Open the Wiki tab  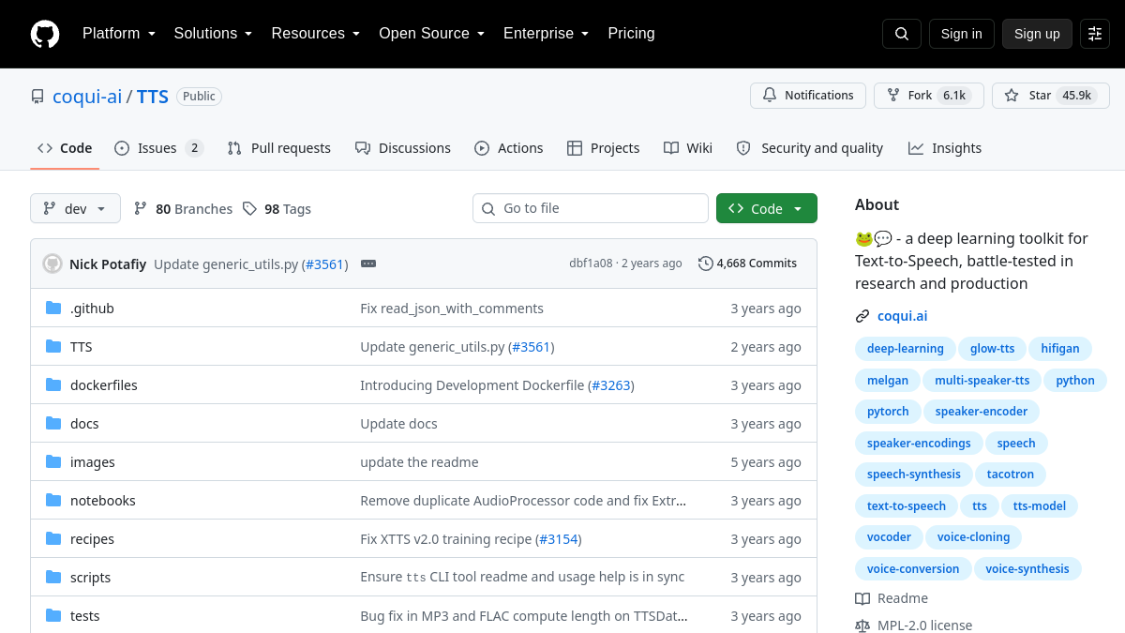point(688,148)
